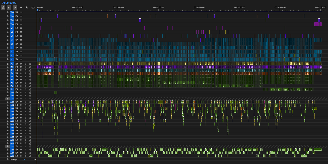Toggle the magnet Snap in timeline

(x=9, y=8)
